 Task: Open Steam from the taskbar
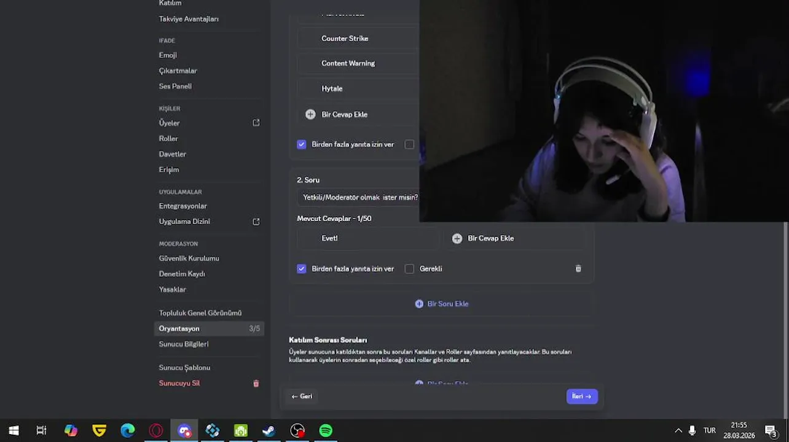269,431
